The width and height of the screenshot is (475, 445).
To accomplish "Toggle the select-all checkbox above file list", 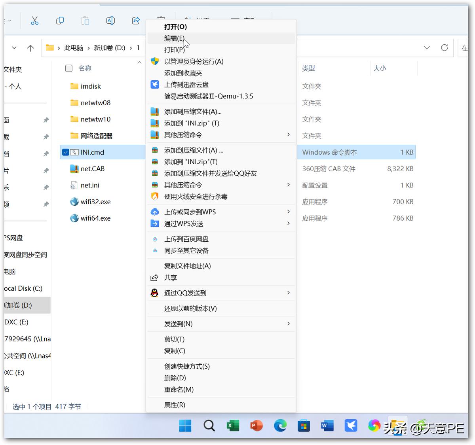I will [68, 68].
